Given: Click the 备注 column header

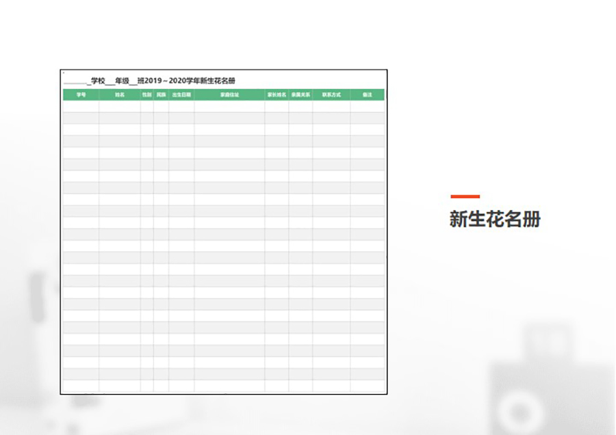Looking at the screenshot, I should point(368,94).
